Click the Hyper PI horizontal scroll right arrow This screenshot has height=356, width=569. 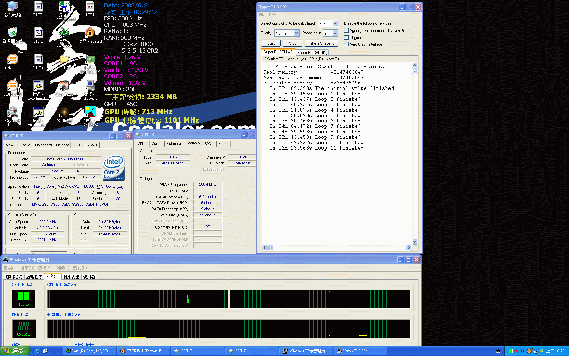[x=409, y=248]
